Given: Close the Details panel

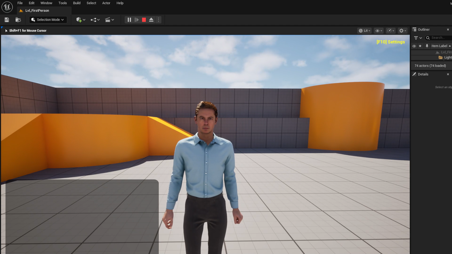Looking at the screenshot, I should tap(448, 74).
